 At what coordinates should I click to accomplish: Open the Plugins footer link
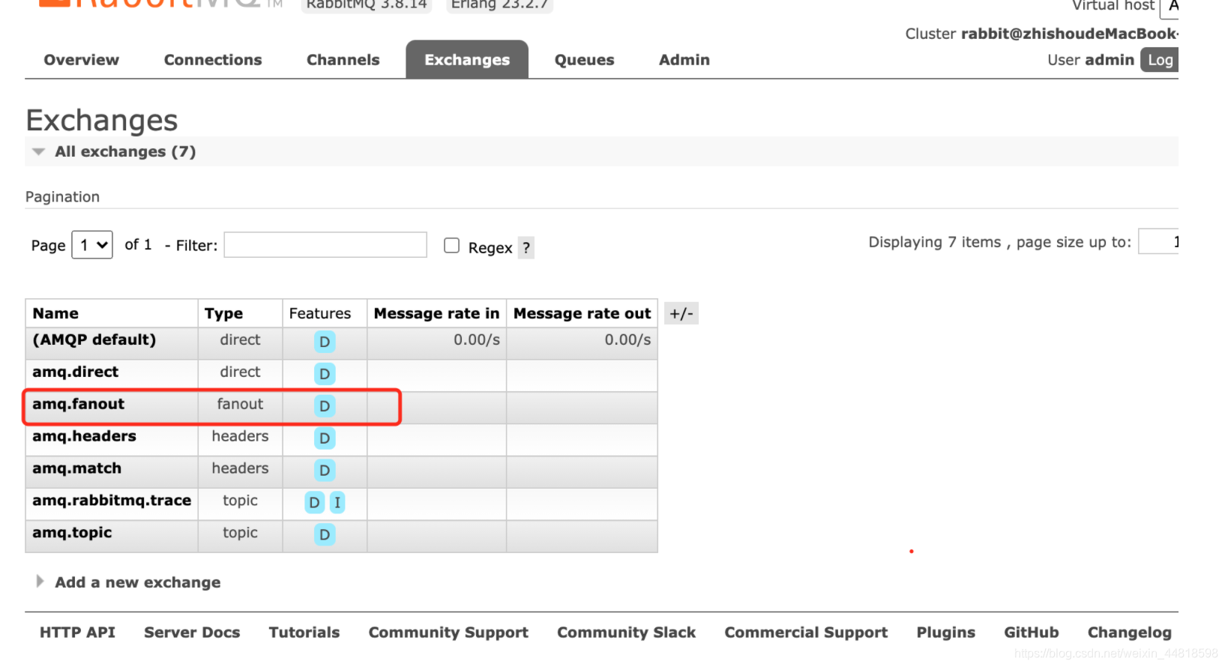click(946, 633)
